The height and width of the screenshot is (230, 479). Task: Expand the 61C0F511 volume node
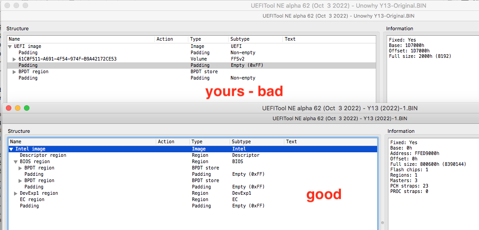click(x=14, y=59)
